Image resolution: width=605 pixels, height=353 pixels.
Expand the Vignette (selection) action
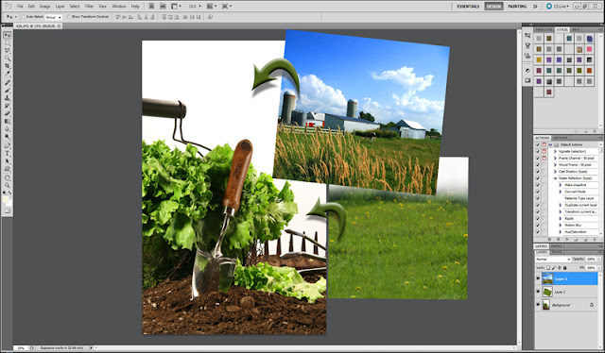click(555, 151)
